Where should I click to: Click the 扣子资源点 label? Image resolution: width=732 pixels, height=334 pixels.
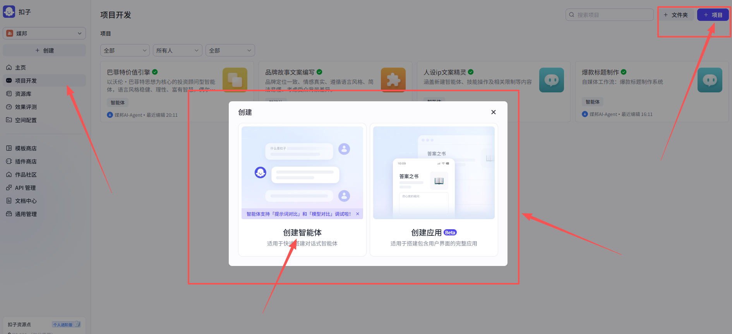(x=19, y=324)
